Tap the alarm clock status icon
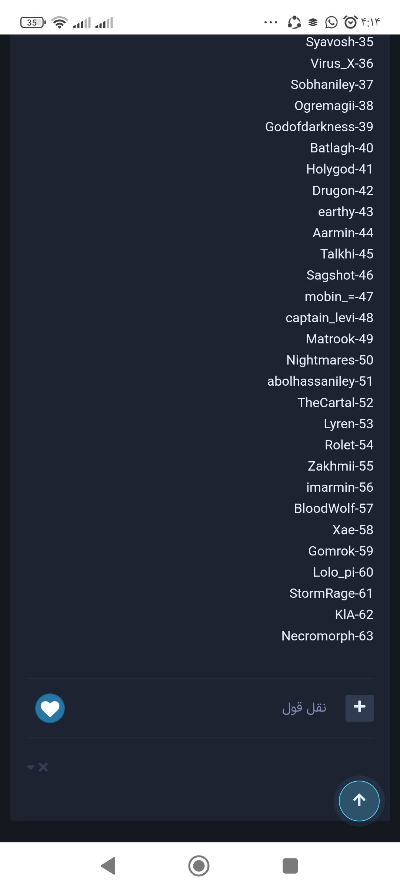 click(x=350, y=22)
